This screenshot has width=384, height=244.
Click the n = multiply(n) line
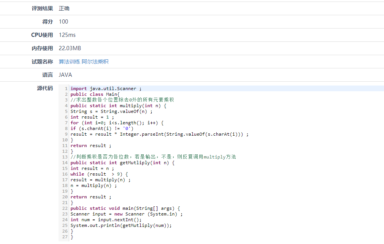[94, 185]
